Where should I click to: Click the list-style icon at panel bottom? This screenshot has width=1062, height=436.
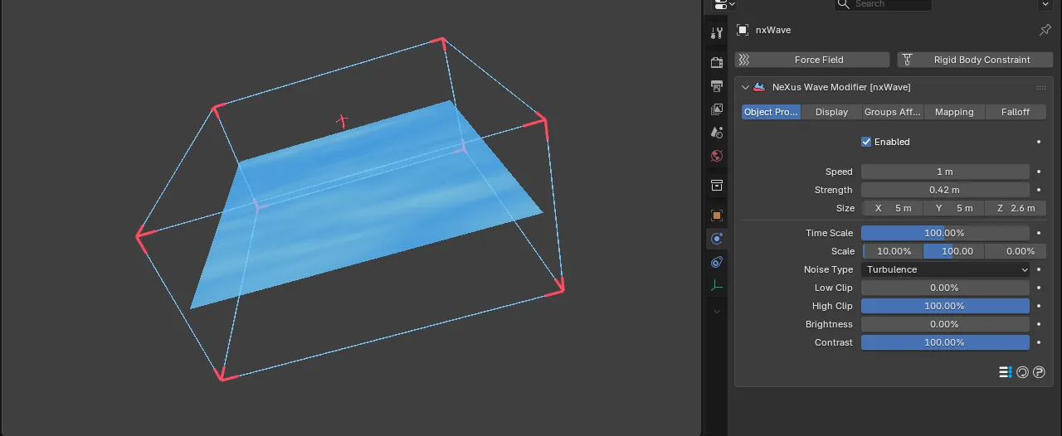[x=1005, y=372]
